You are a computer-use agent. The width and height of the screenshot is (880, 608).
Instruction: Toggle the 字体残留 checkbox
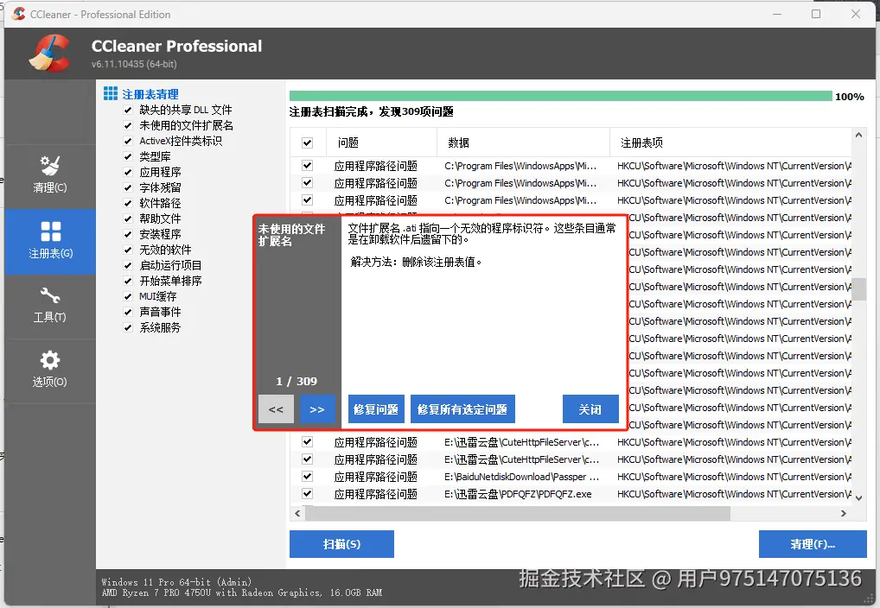(x=128, y=188)
